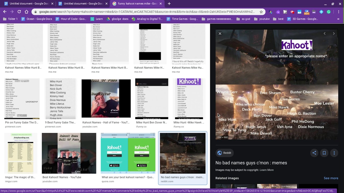Go back using browser back arrow
The image size is (344, 193).
point(5,12)
